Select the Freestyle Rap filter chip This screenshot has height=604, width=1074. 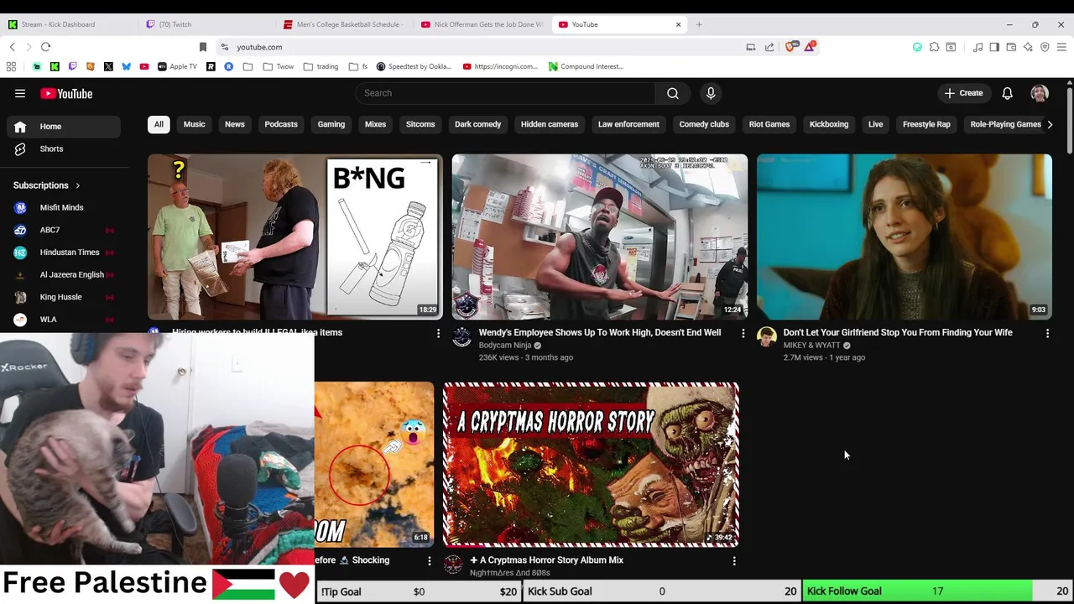pyautogui.click(x=926, y=124)
